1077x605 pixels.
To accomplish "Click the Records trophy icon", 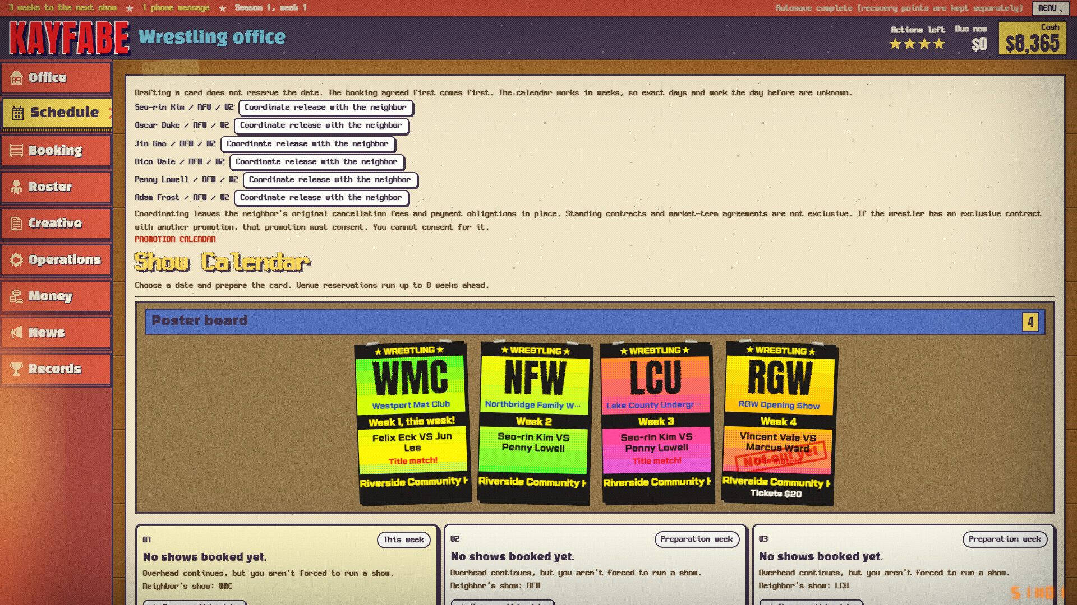I will pyautogui.click(x=16, y=369).
